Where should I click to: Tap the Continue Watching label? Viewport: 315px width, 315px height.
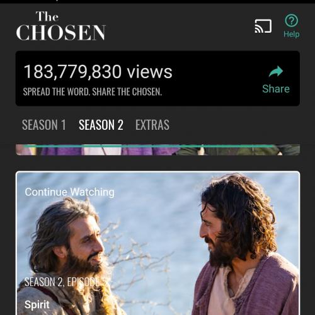69,192
